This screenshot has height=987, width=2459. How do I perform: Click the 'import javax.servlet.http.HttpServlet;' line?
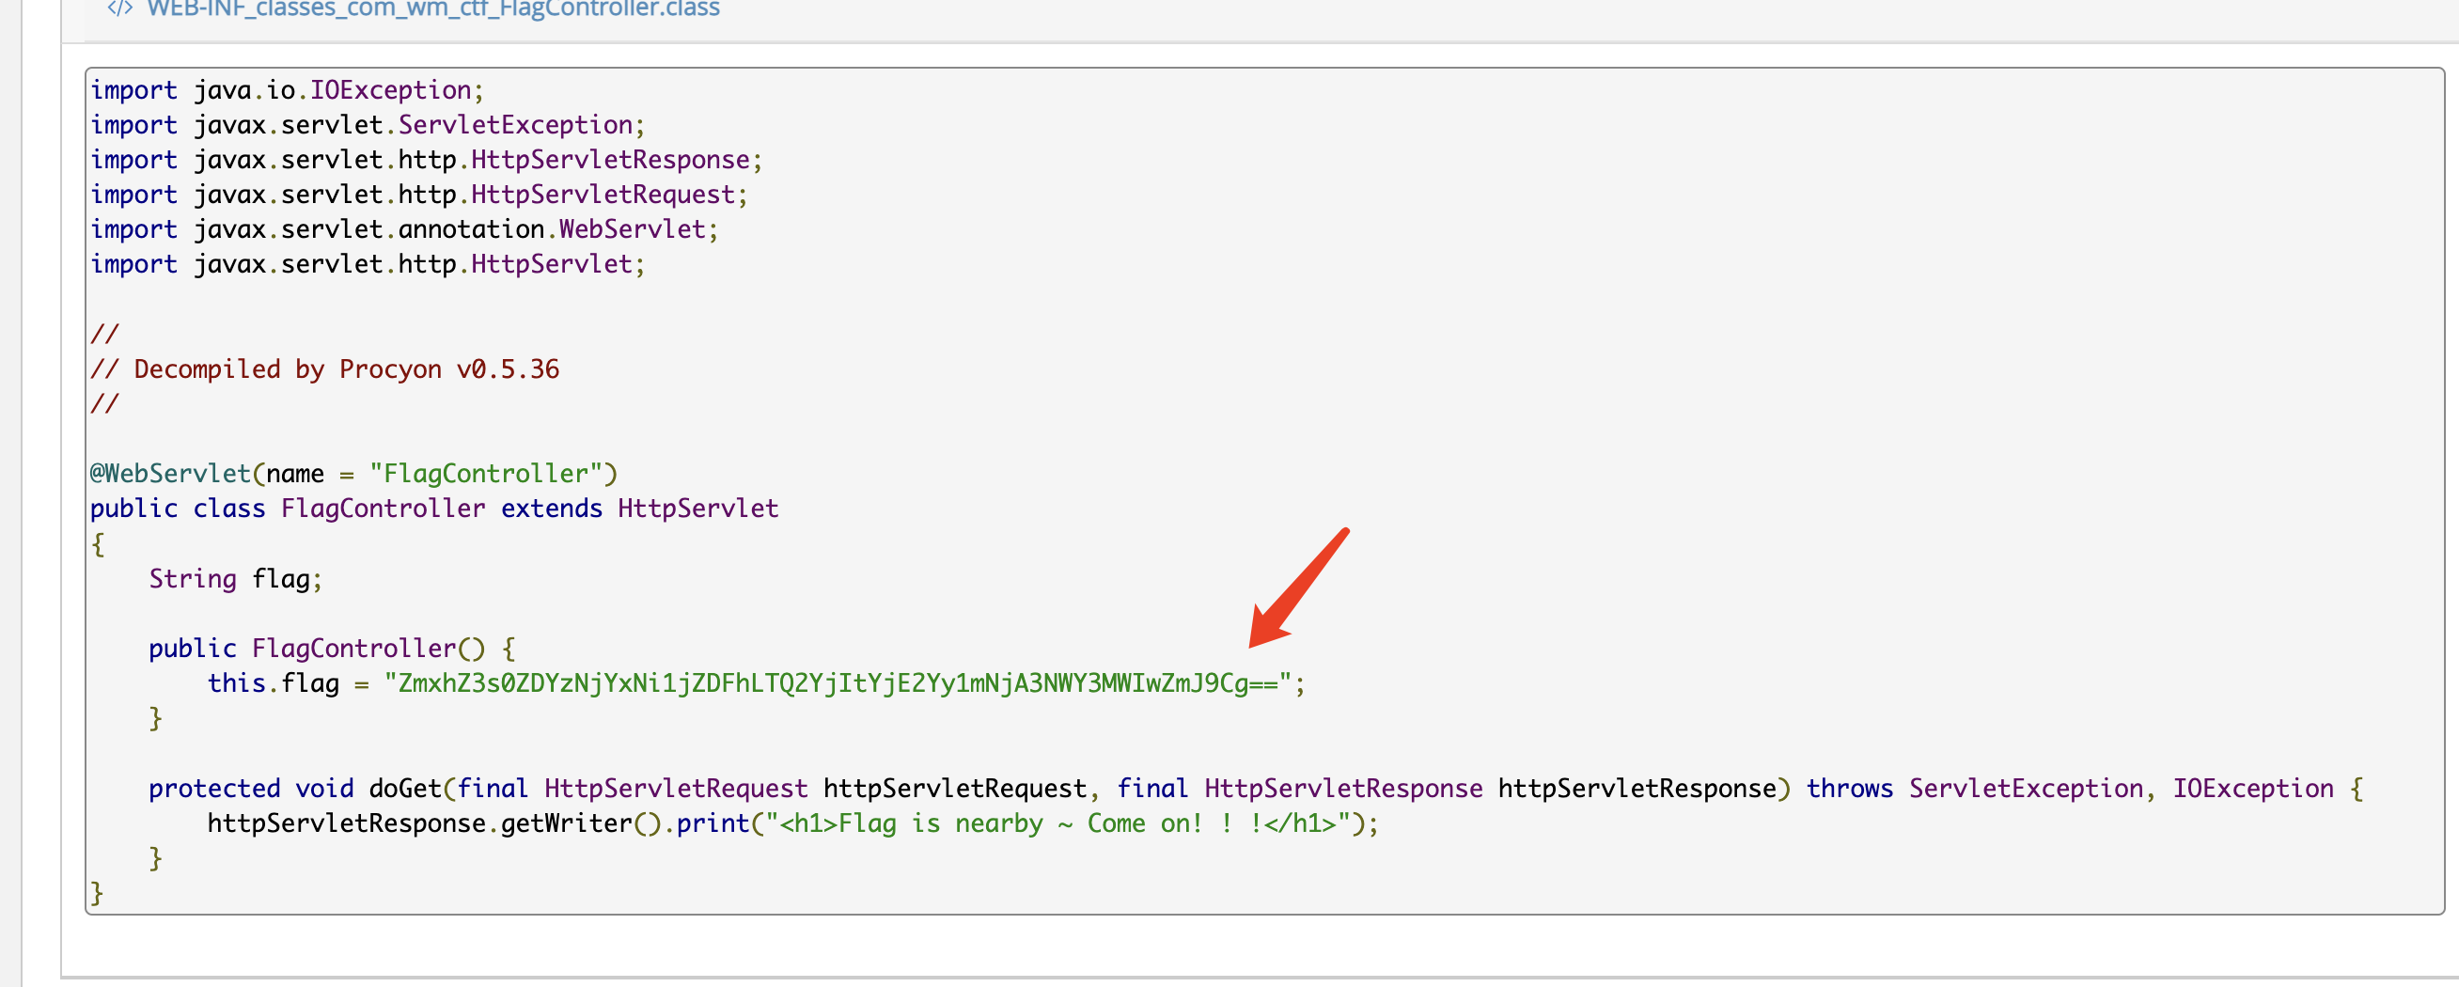[x=368, y=264]
